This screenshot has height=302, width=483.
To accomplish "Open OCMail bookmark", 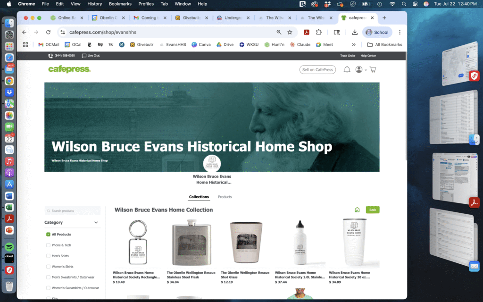I will (49, 45).
